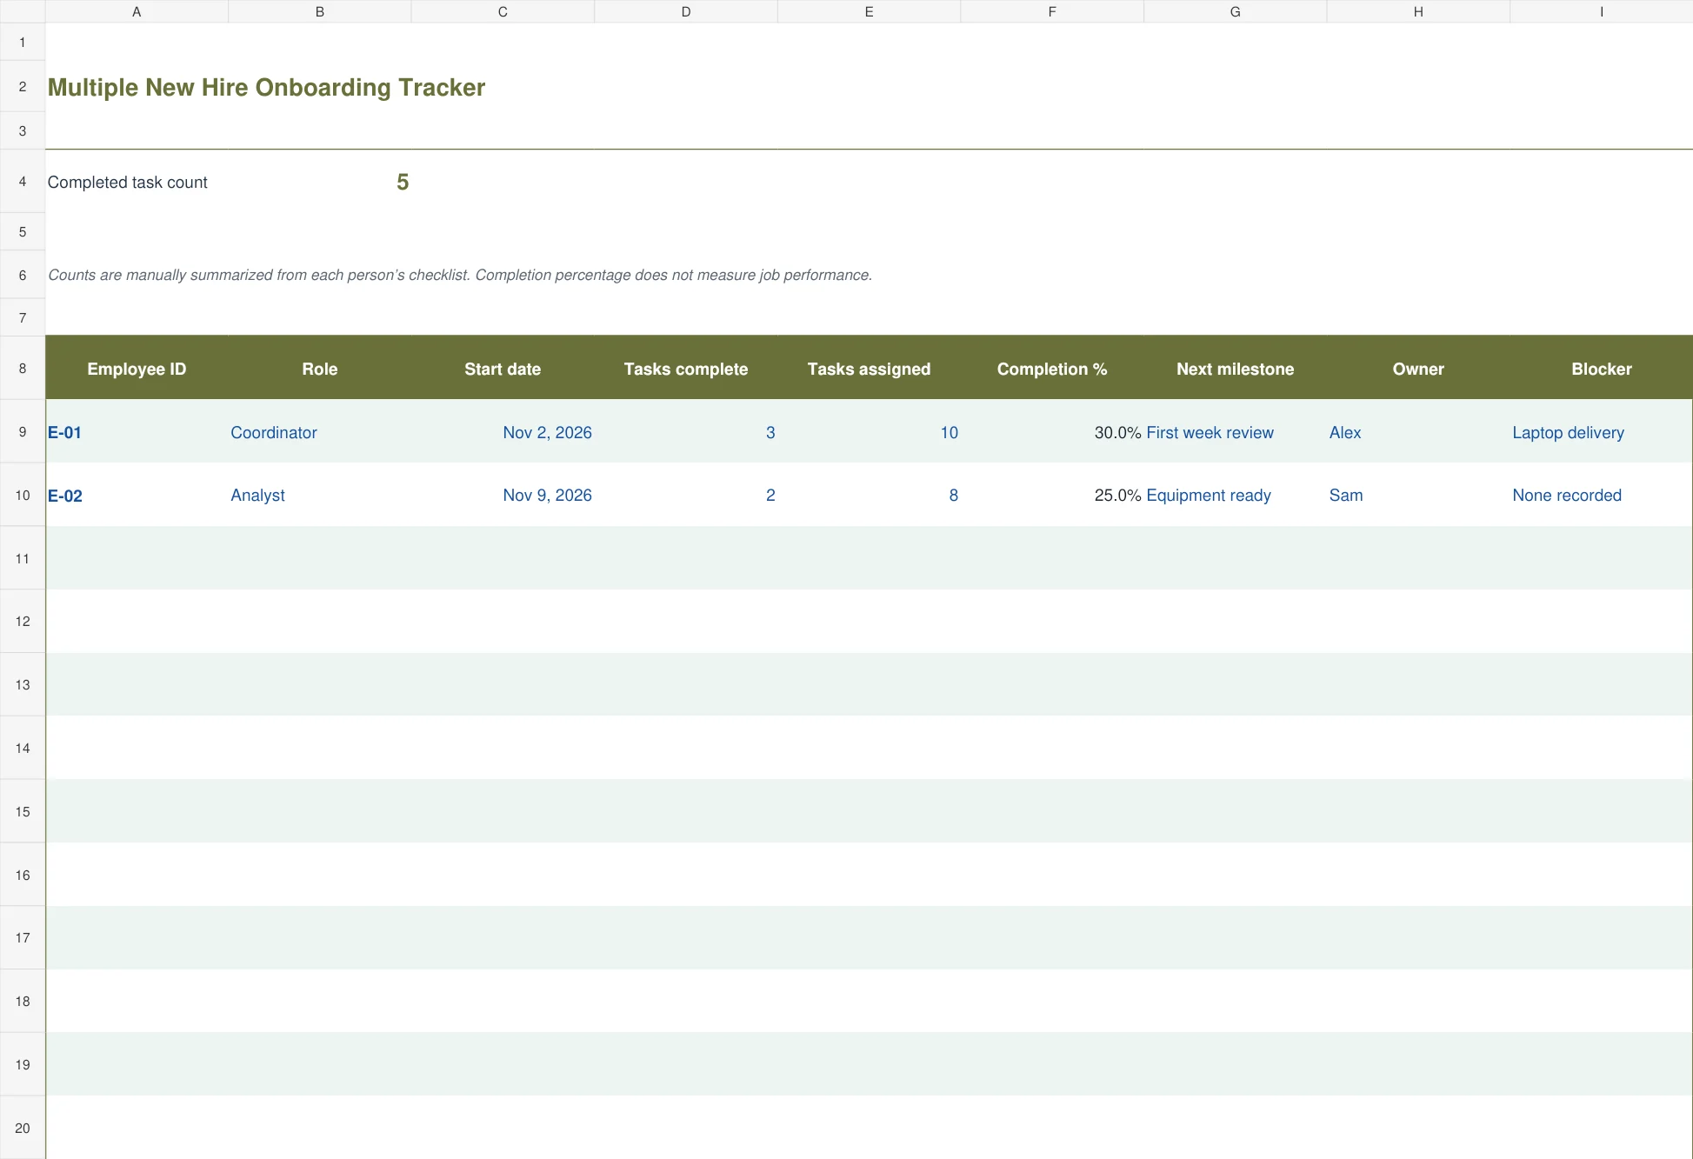Click the row 4 header
The image size is (1693, 1159).
[x=23, y=181]
